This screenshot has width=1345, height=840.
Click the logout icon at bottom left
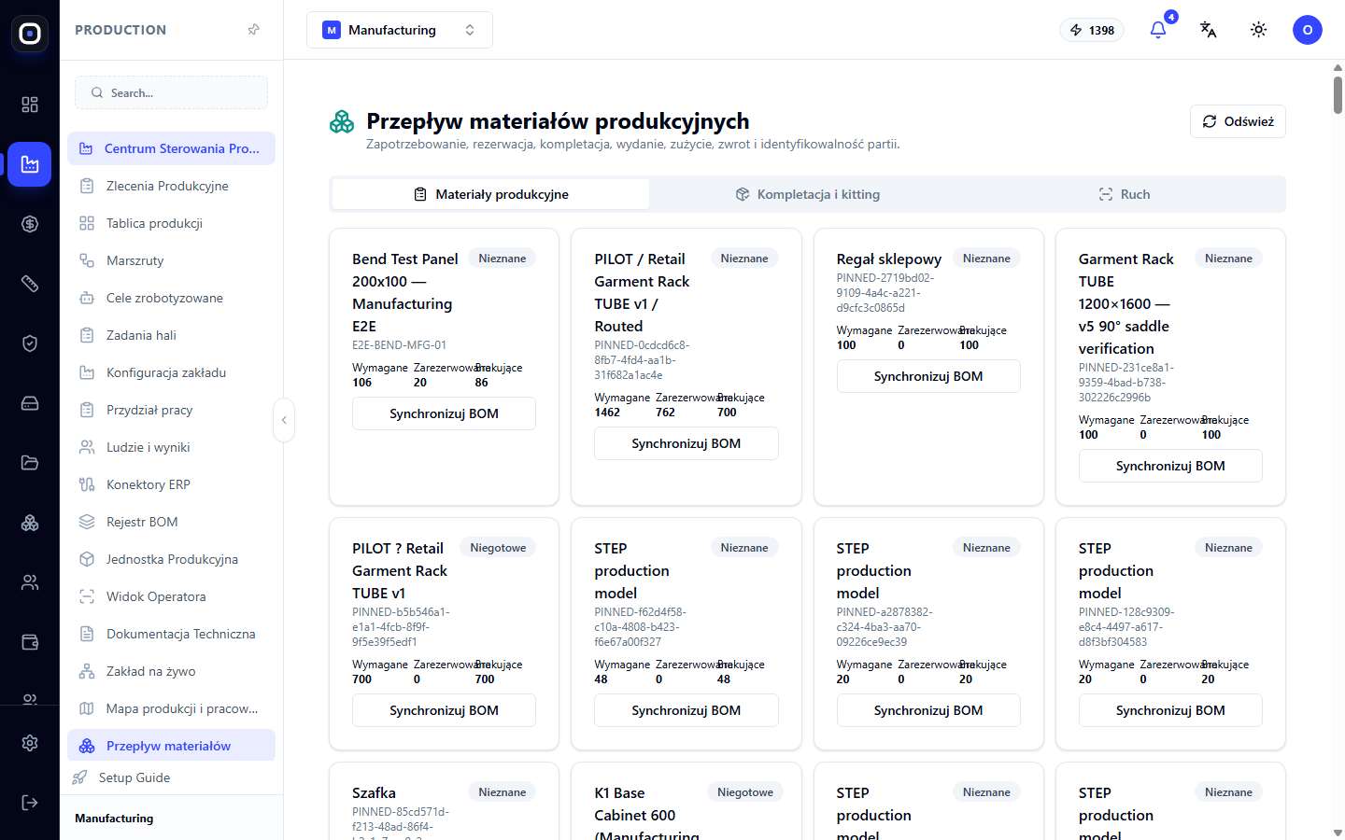(x=30, y=803)
